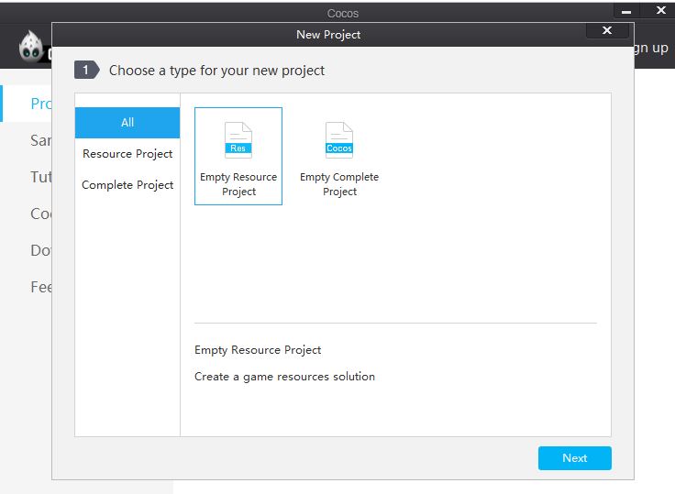Close the Cocos main window
Viewport: 675px width, 494px height.
(661, 10)
